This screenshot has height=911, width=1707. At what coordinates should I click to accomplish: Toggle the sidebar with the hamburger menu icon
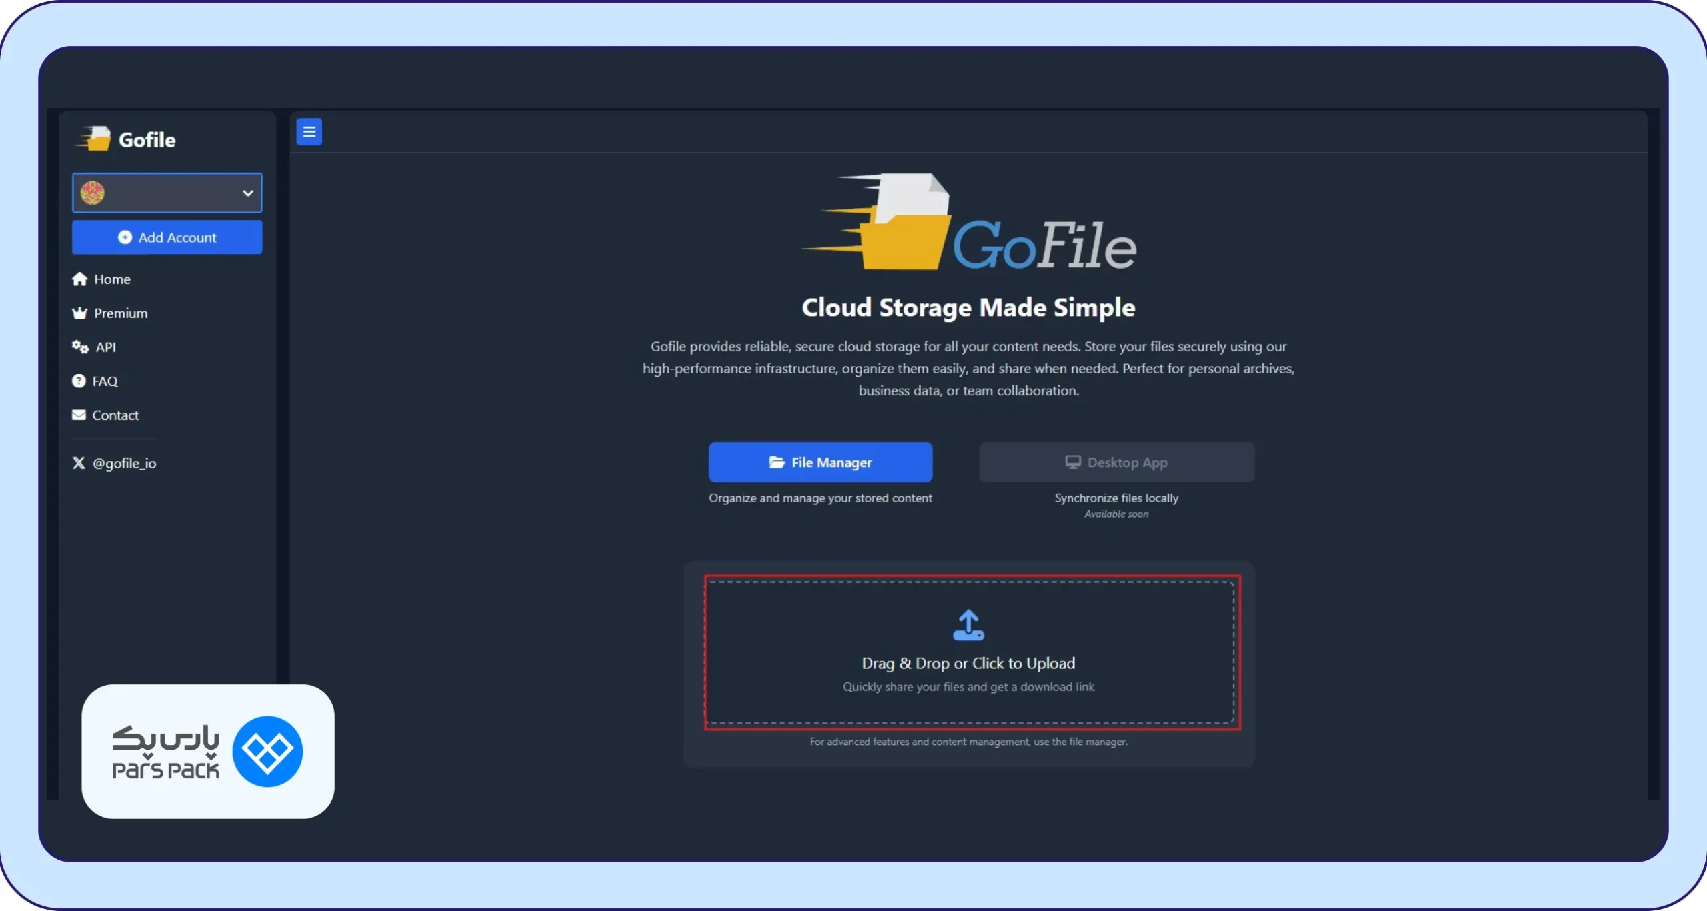(309, 132)
